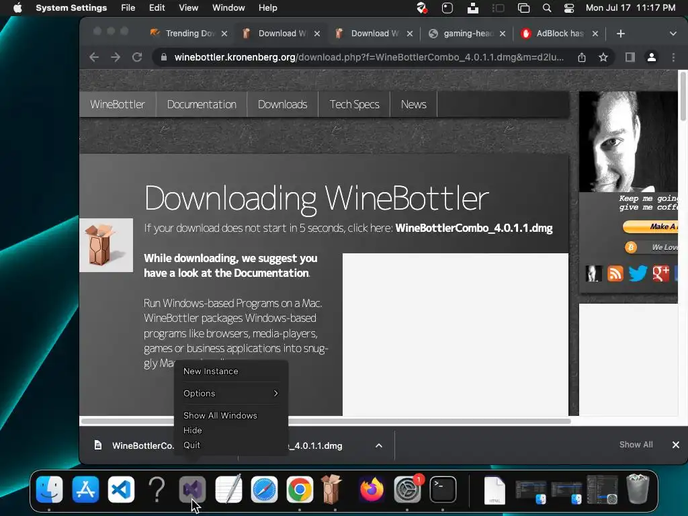Click the Google+ icon in the sidebar

point(661,273)
